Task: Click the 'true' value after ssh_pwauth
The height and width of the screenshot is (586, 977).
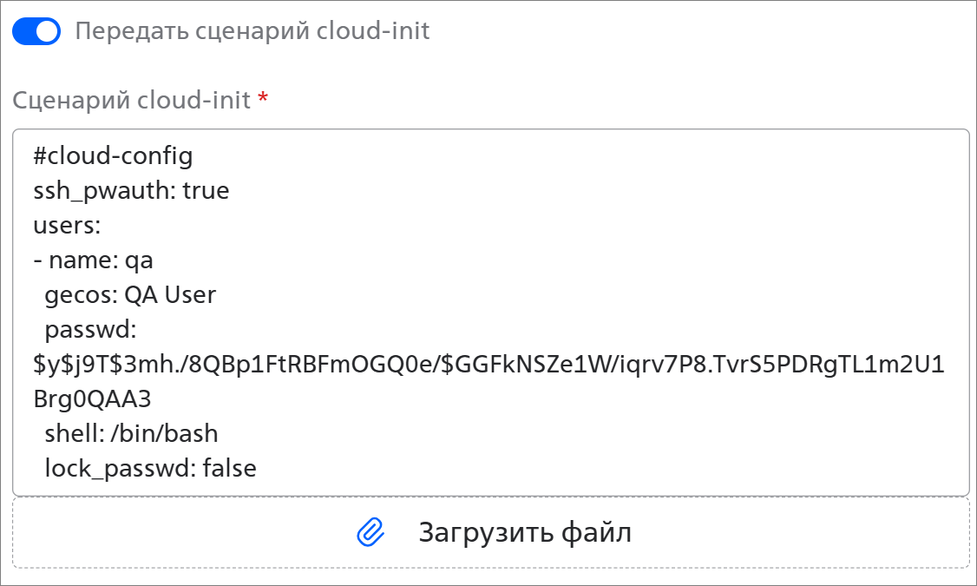Action: point(206,191)
